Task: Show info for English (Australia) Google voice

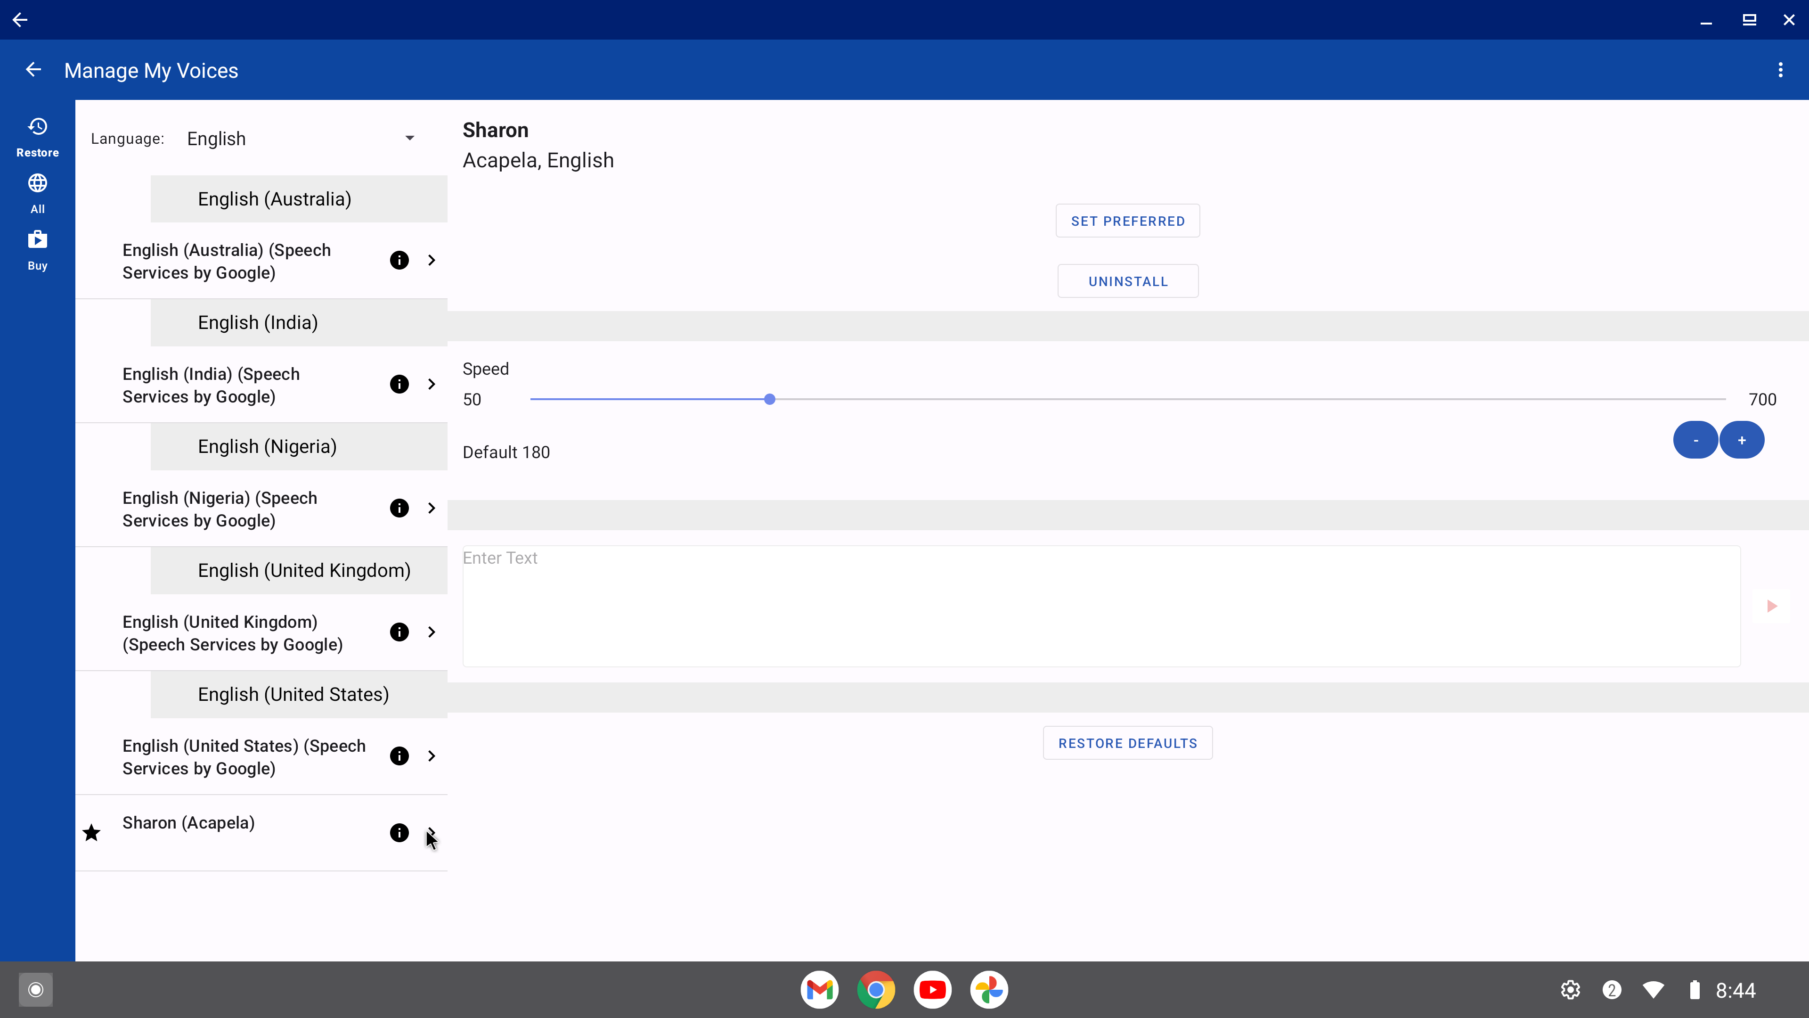Action: [x=399, y=261]
